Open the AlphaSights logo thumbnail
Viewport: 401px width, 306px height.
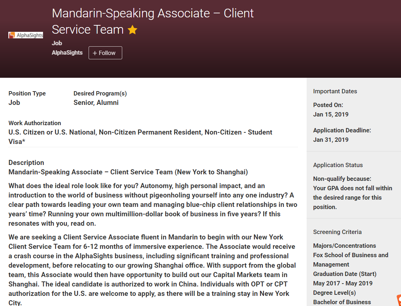[26, 35]
